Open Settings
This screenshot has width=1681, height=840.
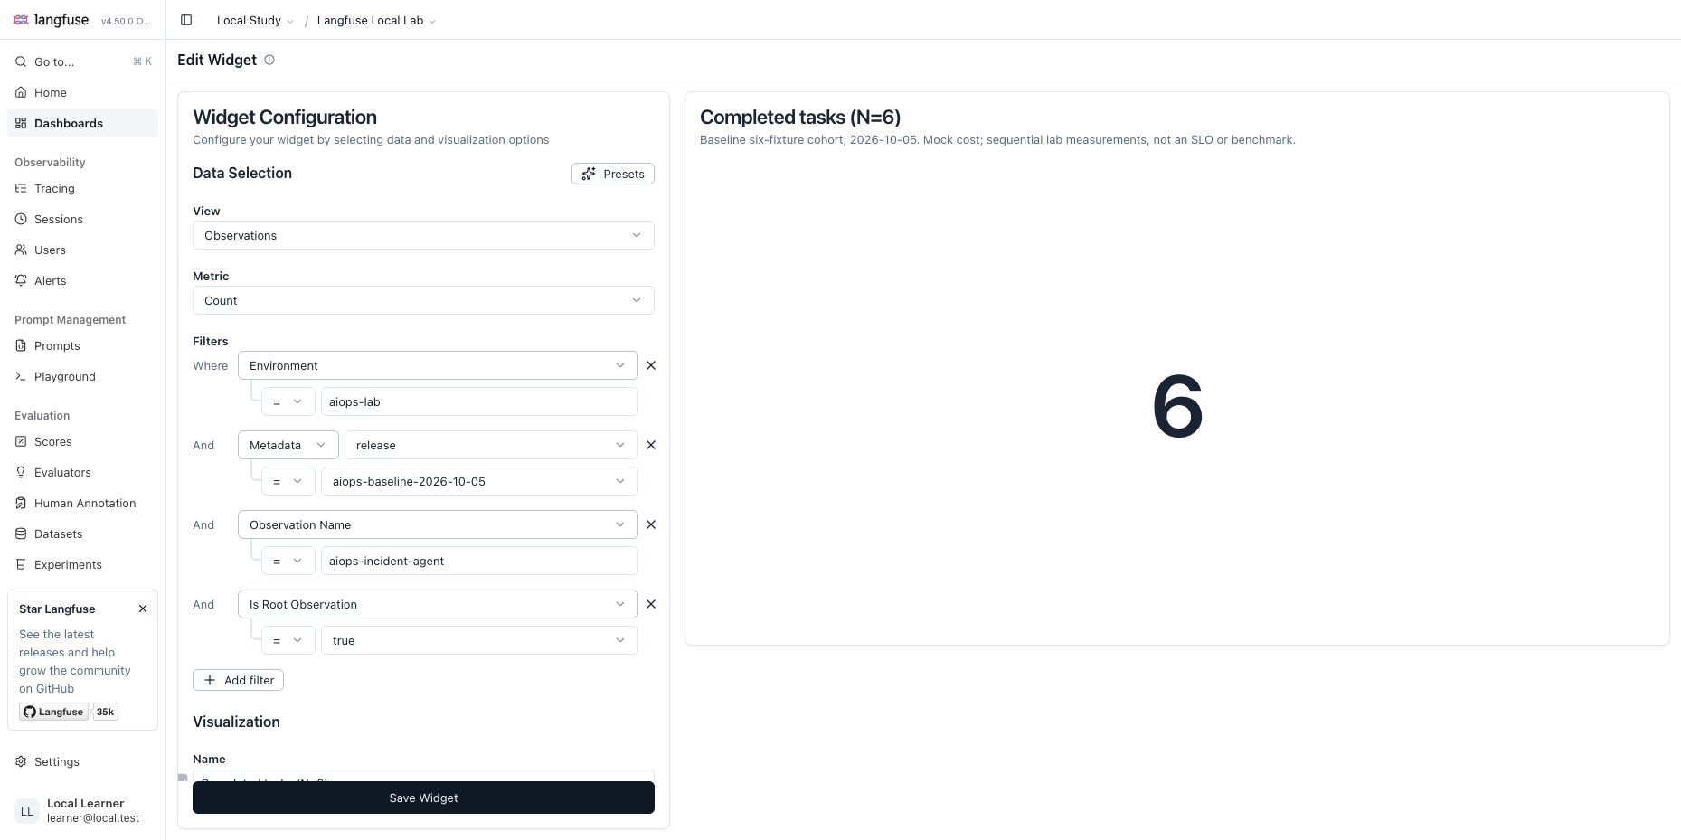(83, 761)
